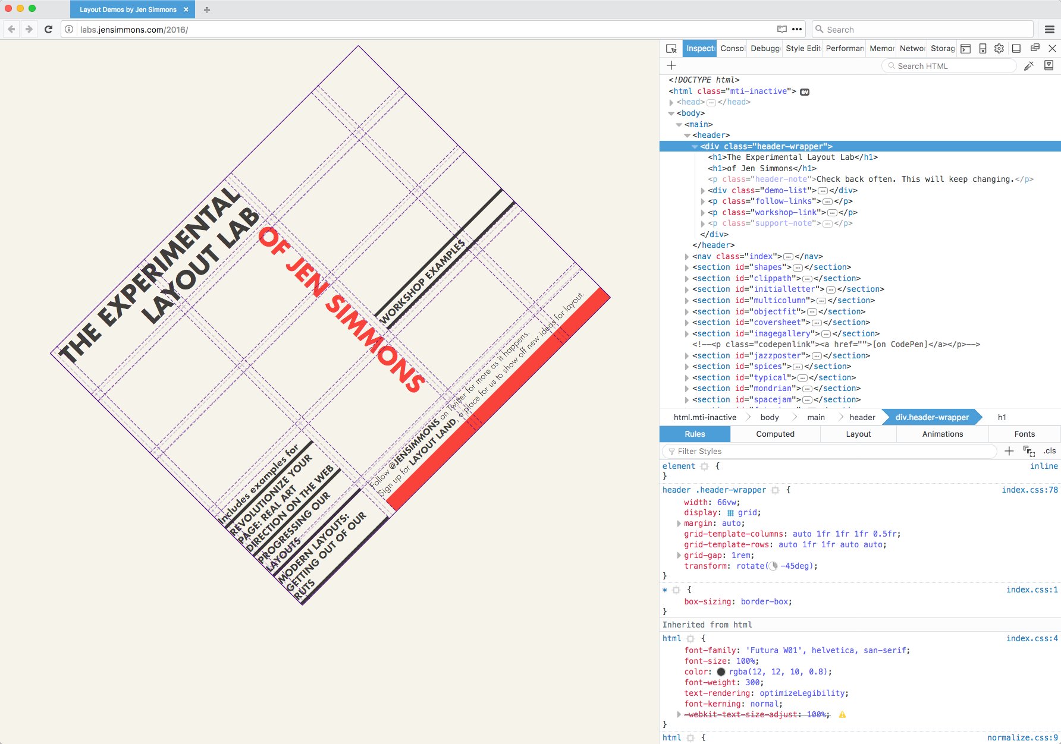
Task: Expand section id jazzposter node
Action: pyautogui.click(x=687, y=356)
